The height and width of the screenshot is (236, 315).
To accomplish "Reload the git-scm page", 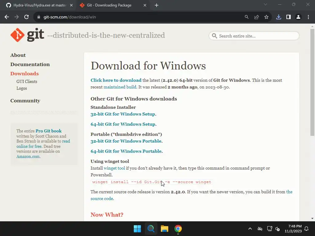I will point(26,17).
